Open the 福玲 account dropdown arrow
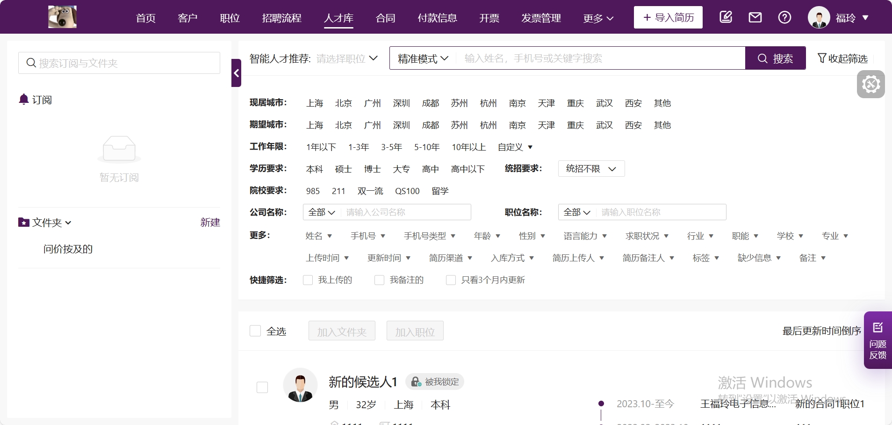Screen dimensions: 892x425 click(x=865, y=18)
